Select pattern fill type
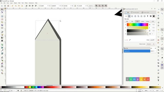 [141, 16]
